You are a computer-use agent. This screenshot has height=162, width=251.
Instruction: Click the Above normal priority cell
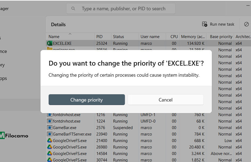coord(221,154)
